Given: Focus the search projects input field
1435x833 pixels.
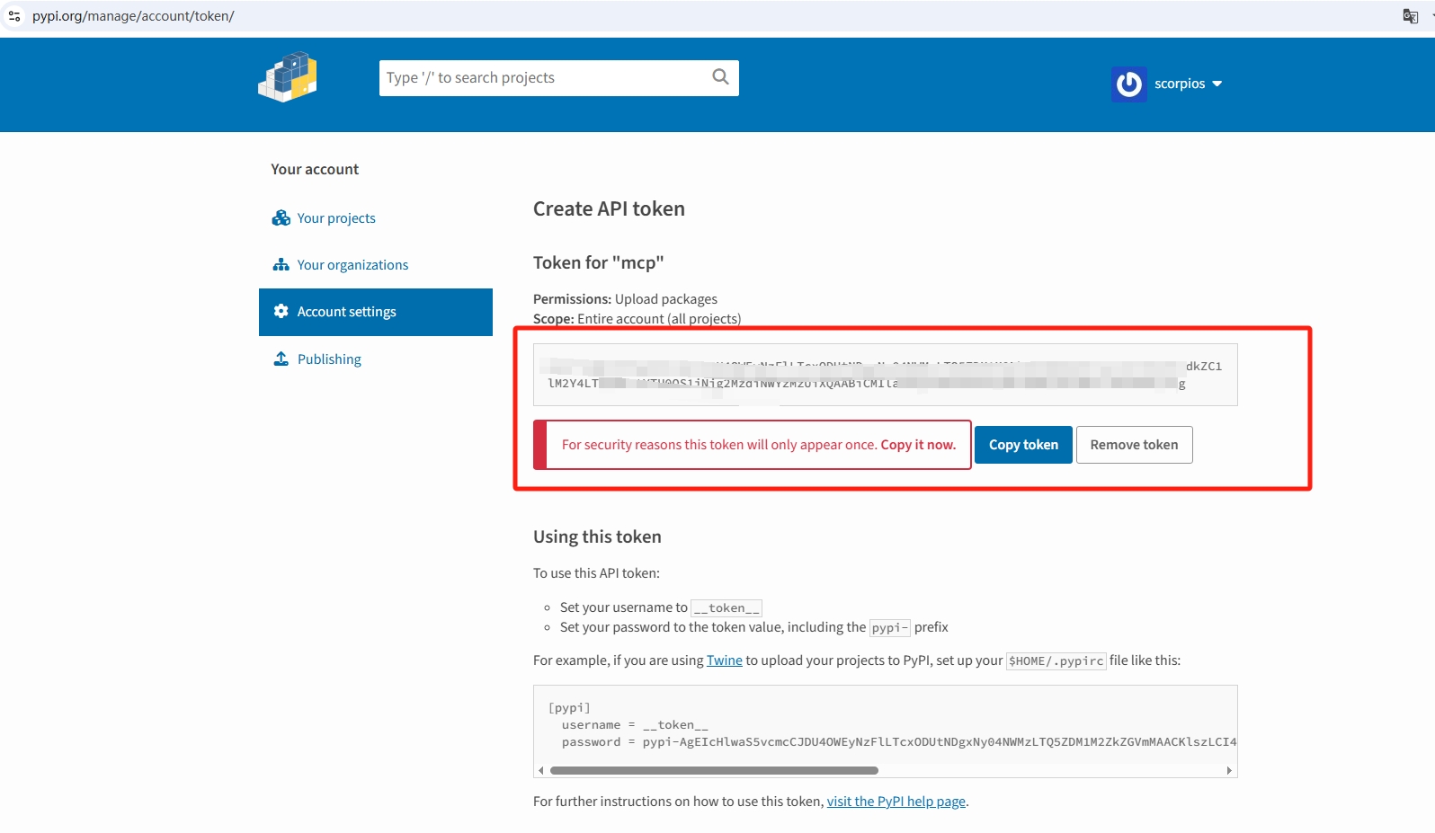Looking at the screenshot, I should [546, 78].
